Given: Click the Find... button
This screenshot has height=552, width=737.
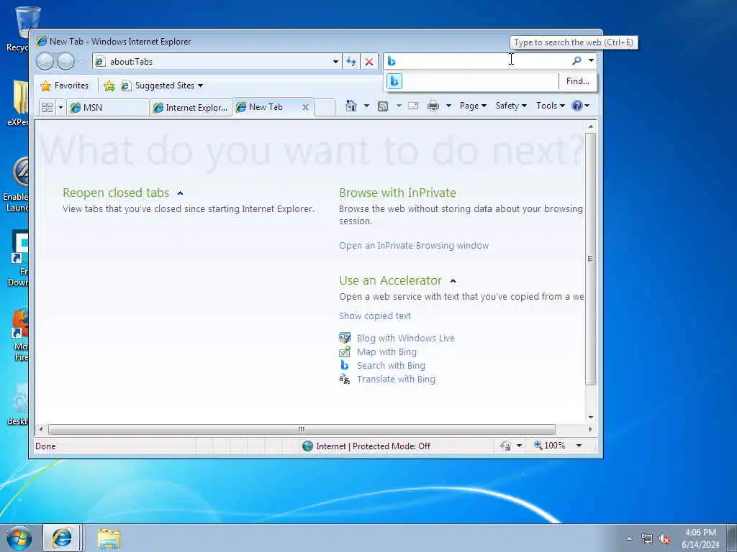Looking at the screenshot, I should (578, 81).
